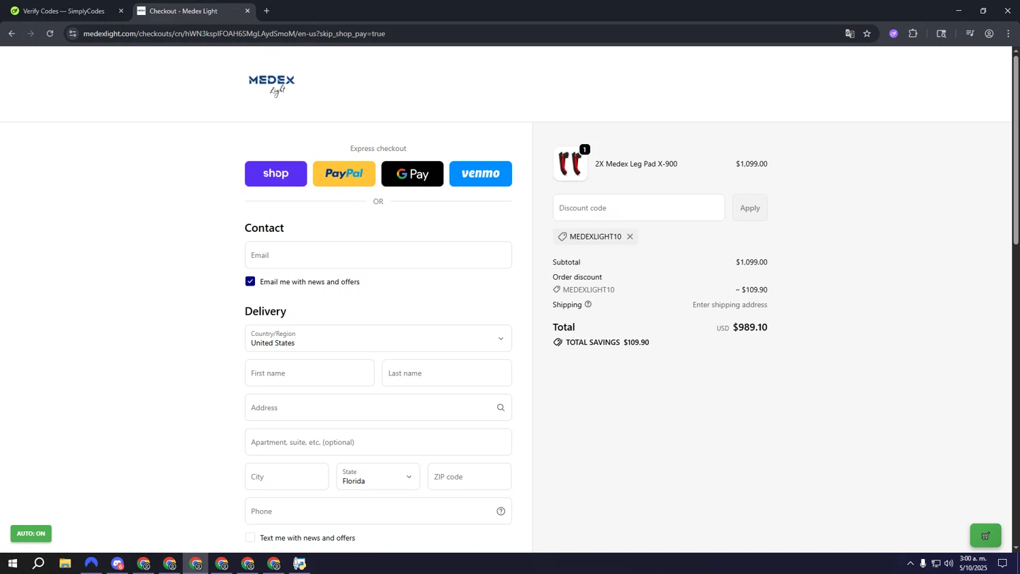Uncheck Email me with news and offers
1020x574 pixels.
(x=250, y=282)
